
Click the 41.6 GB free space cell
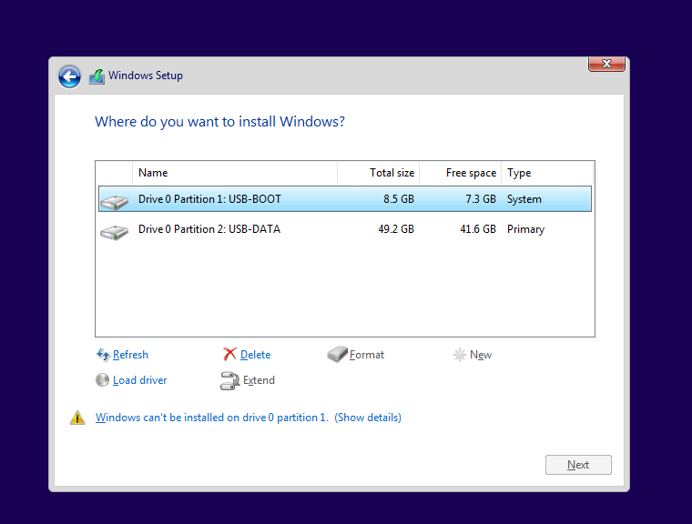click(x=478, y=229)
